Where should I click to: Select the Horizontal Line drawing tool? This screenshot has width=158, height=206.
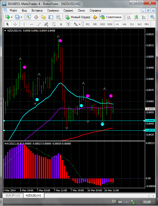click(x=32, y=24)
